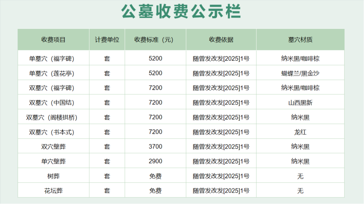The image size is (364, 204).
Task: Click 纳米黑/咖啡棕 in 单墓穴（福字碑） row
Action: pyautogui.click(x=300, y=58)
